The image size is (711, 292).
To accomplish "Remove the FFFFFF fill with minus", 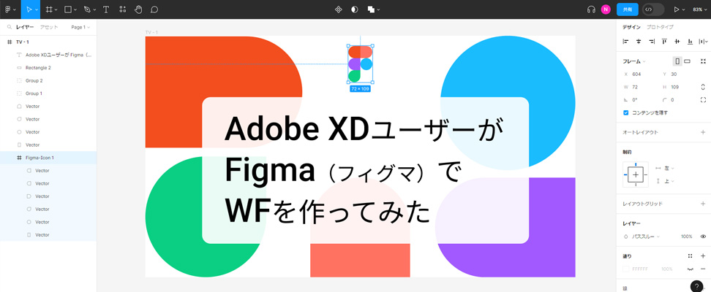I will click(703, 269).
